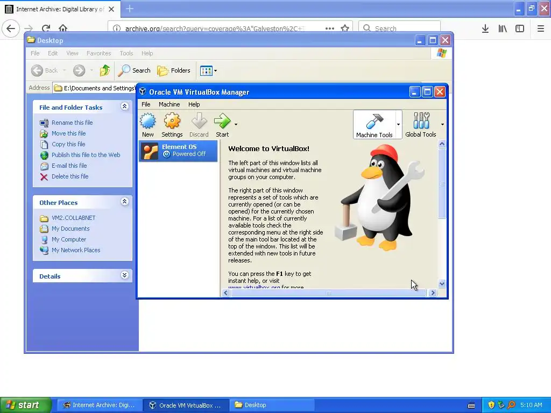Select the Element OS virtual machine
Screen dimensions: 551x413
pyautogui.click(x=178, y=151)
